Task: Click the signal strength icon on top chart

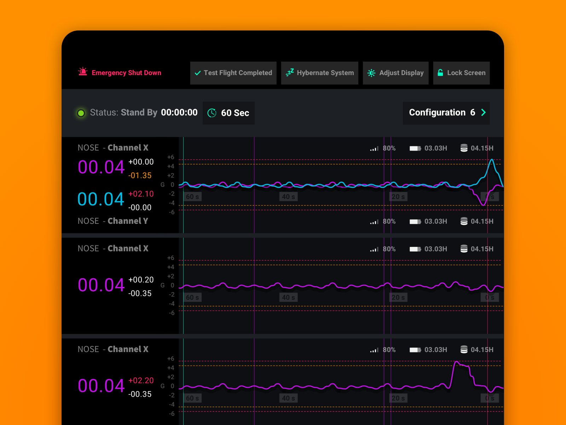Action: (x=374, y=148)
